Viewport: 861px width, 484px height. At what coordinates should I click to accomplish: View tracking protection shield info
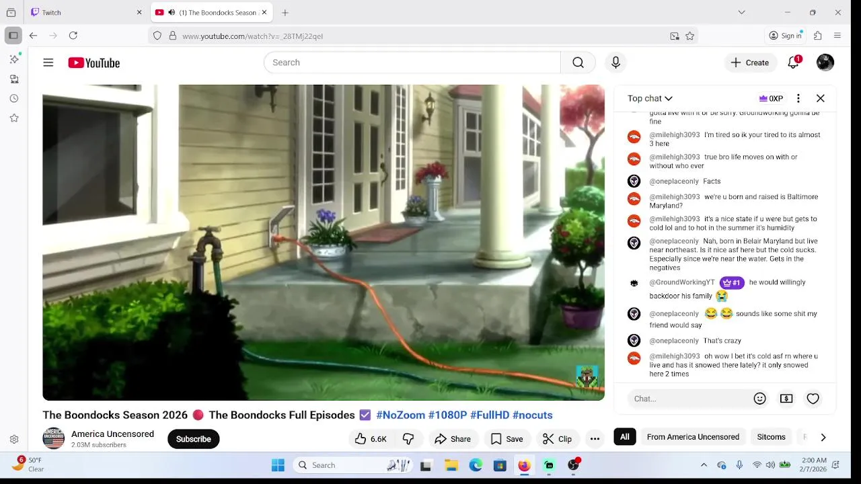[x=157, y=36]
